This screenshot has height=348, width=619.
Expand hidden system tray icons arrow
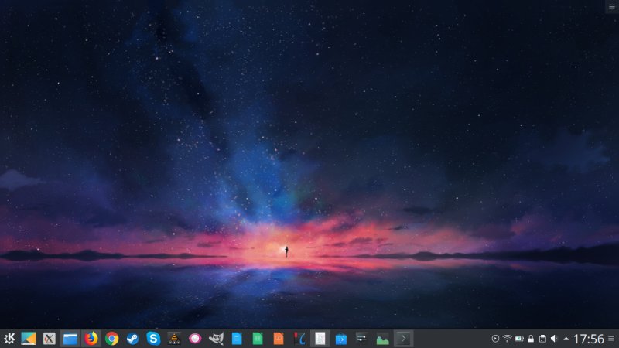coord(566,339)
